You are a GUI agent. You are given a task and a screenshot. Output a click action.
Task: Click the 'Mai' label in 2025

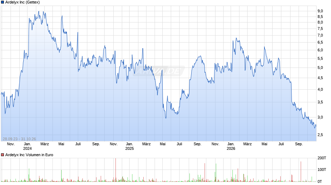163,144
